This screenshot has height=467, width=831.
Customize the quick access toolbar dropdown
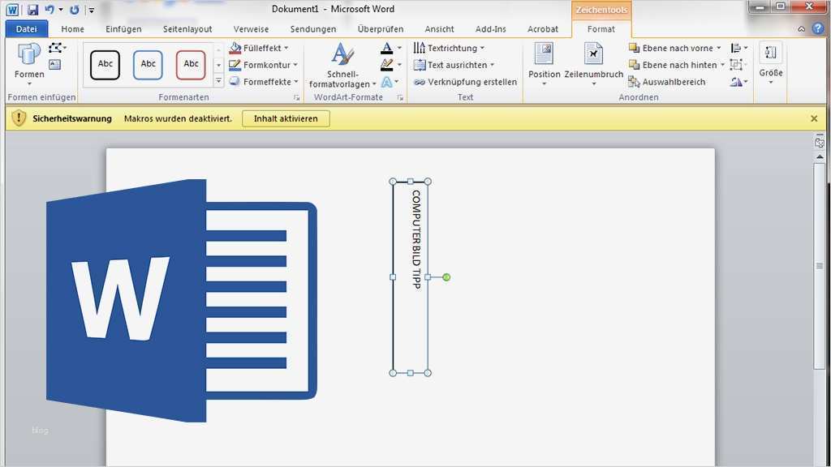coord(91,10)
